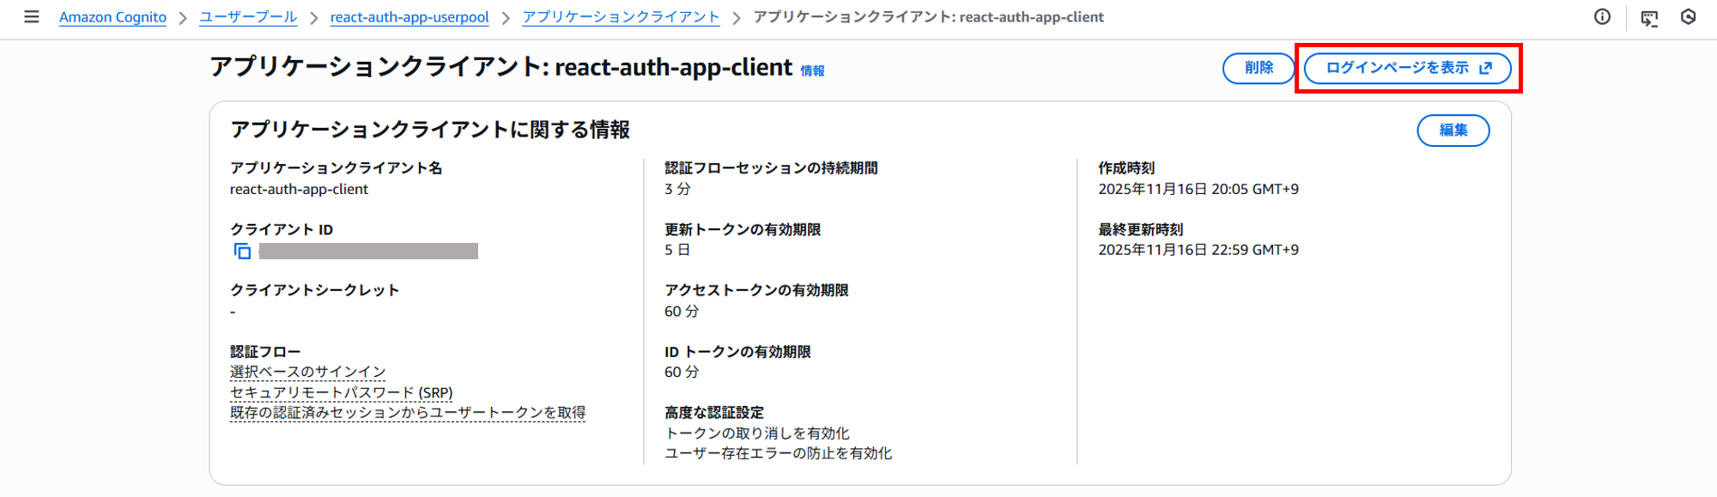Image resolution: width=1717 pixels, height=497 pixels.
Task: Click the info circle icon in top bar
Action: tap(1602, 17)
